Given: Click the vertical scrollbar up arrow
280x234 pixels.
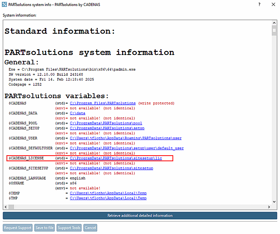Looking at the screenshot, I should (x=274, y=23).
